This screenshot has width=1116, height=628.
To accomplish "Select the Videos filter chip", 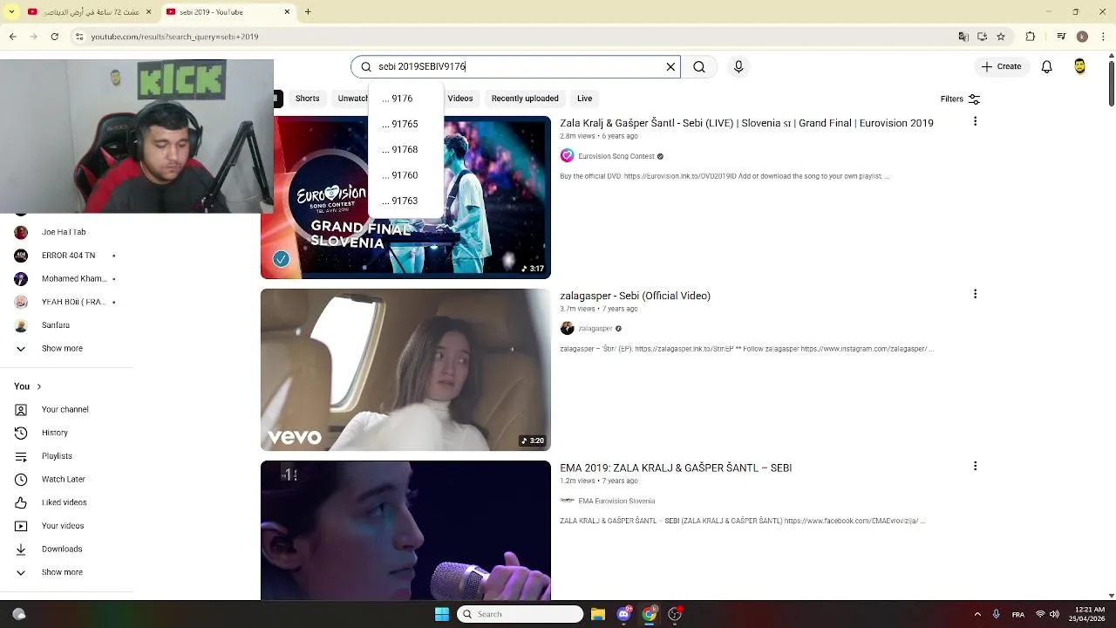I will (x=460, y=99).
